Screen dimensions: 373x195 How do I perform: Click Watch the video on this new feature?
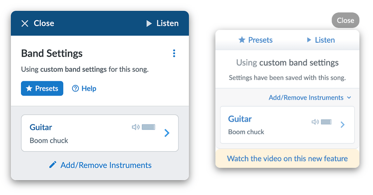click(287, 158)
